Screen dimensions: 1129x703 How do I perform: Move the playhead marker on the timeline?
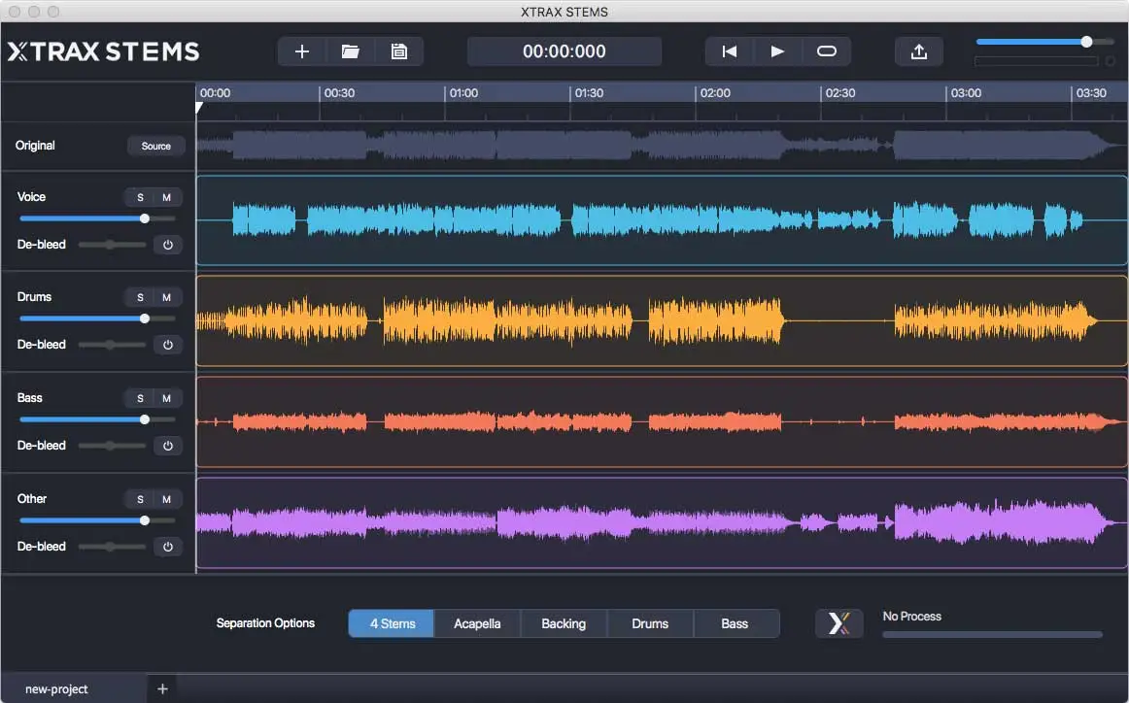click(x=198, y=108)
